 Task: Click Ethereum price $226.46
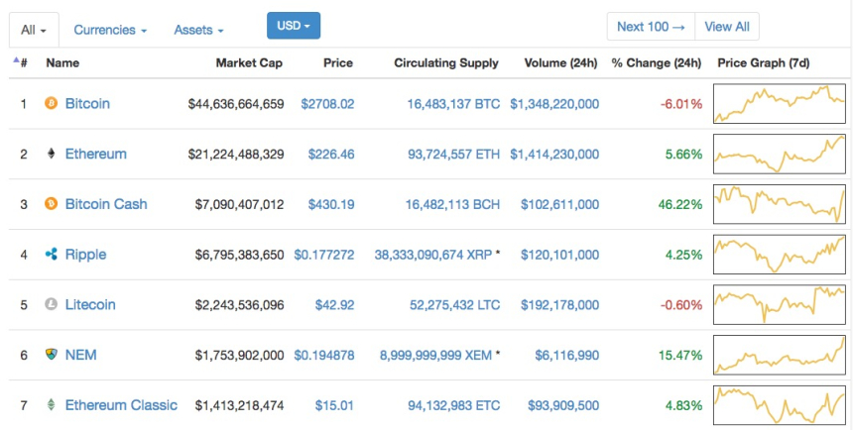[x=331, y=155]
